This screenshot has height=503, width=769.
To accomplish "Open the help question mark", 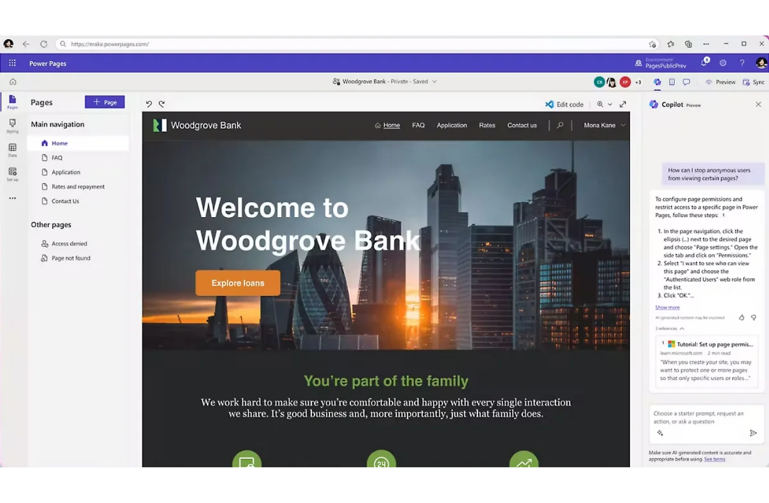I will 742,63.
